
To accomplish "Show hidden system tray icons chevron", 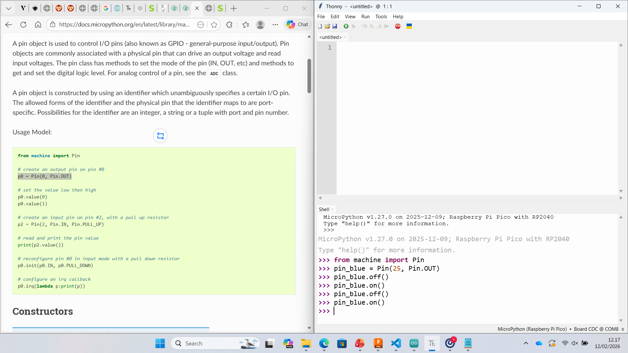I will point(526,343).
